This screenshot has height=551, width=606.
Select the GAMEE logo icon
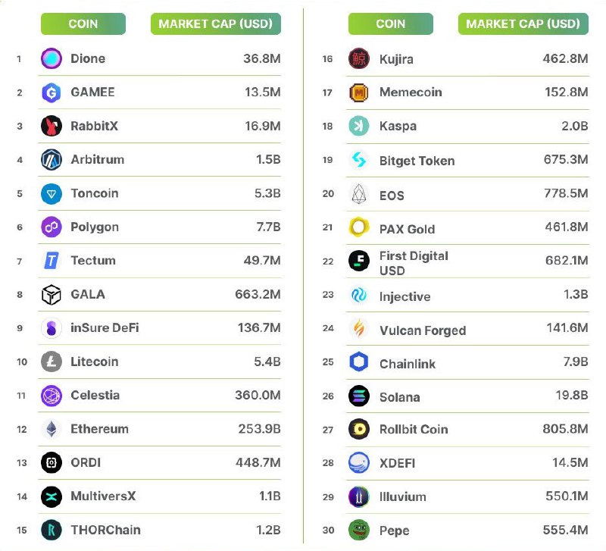pyautogui.click(x=52, y=92)
